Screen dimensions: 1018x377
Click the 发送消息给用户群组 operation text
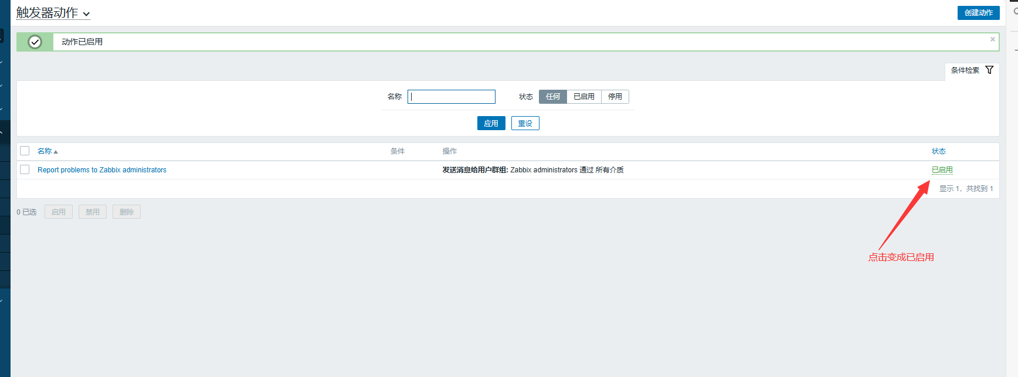point(475,170)
